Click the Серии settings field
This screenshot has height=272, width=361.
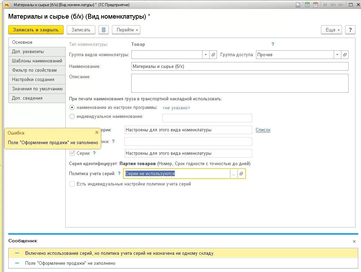(x=188, y=153)
